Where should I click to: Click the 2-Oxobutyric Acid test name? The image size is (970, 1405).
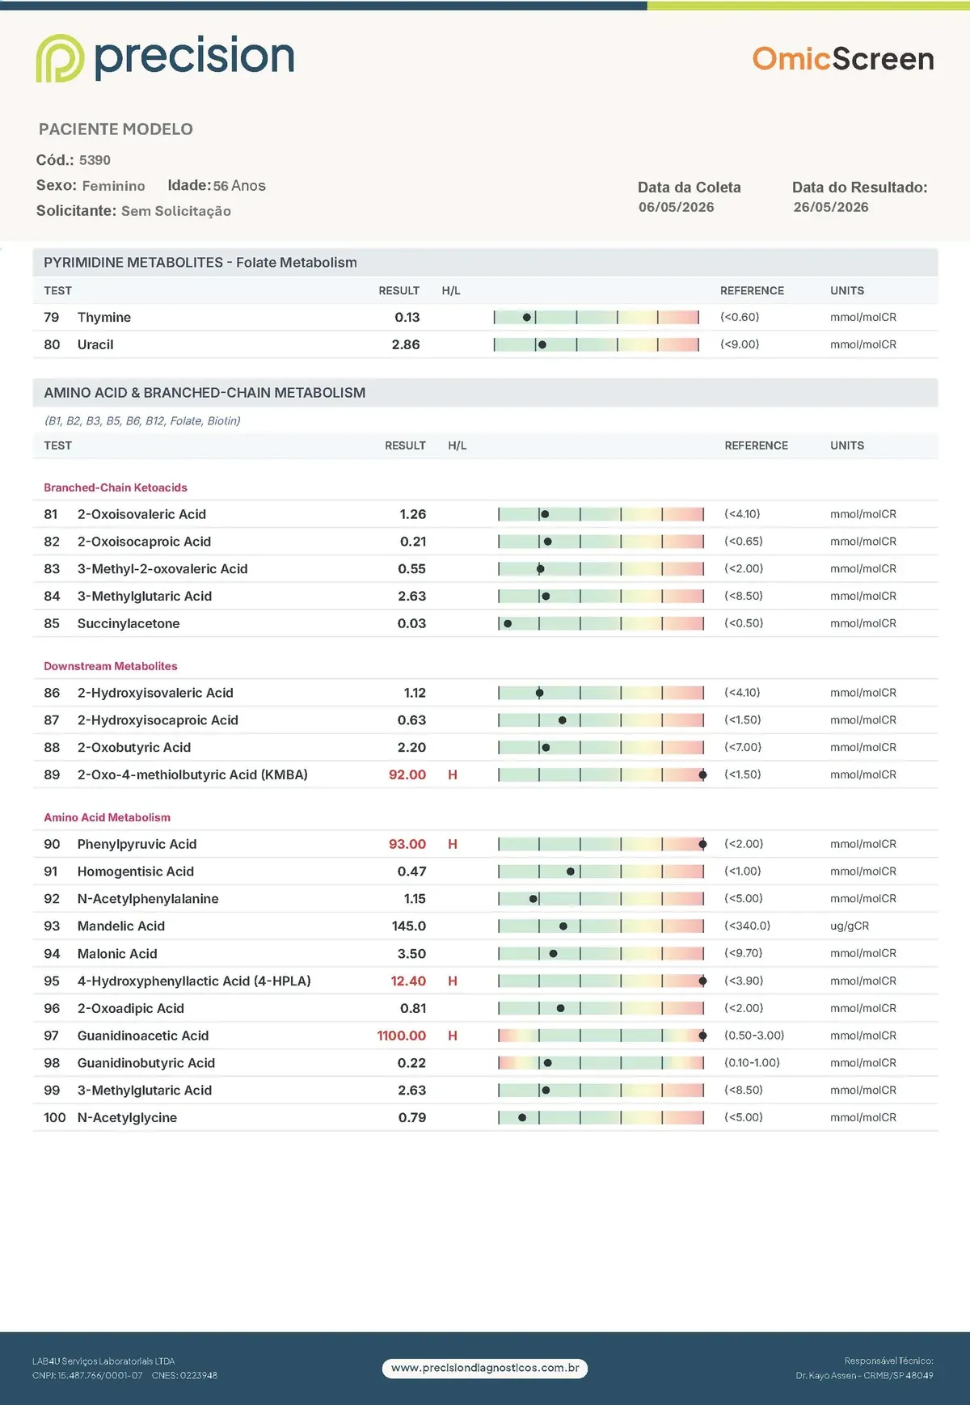[x=134, y=748]
